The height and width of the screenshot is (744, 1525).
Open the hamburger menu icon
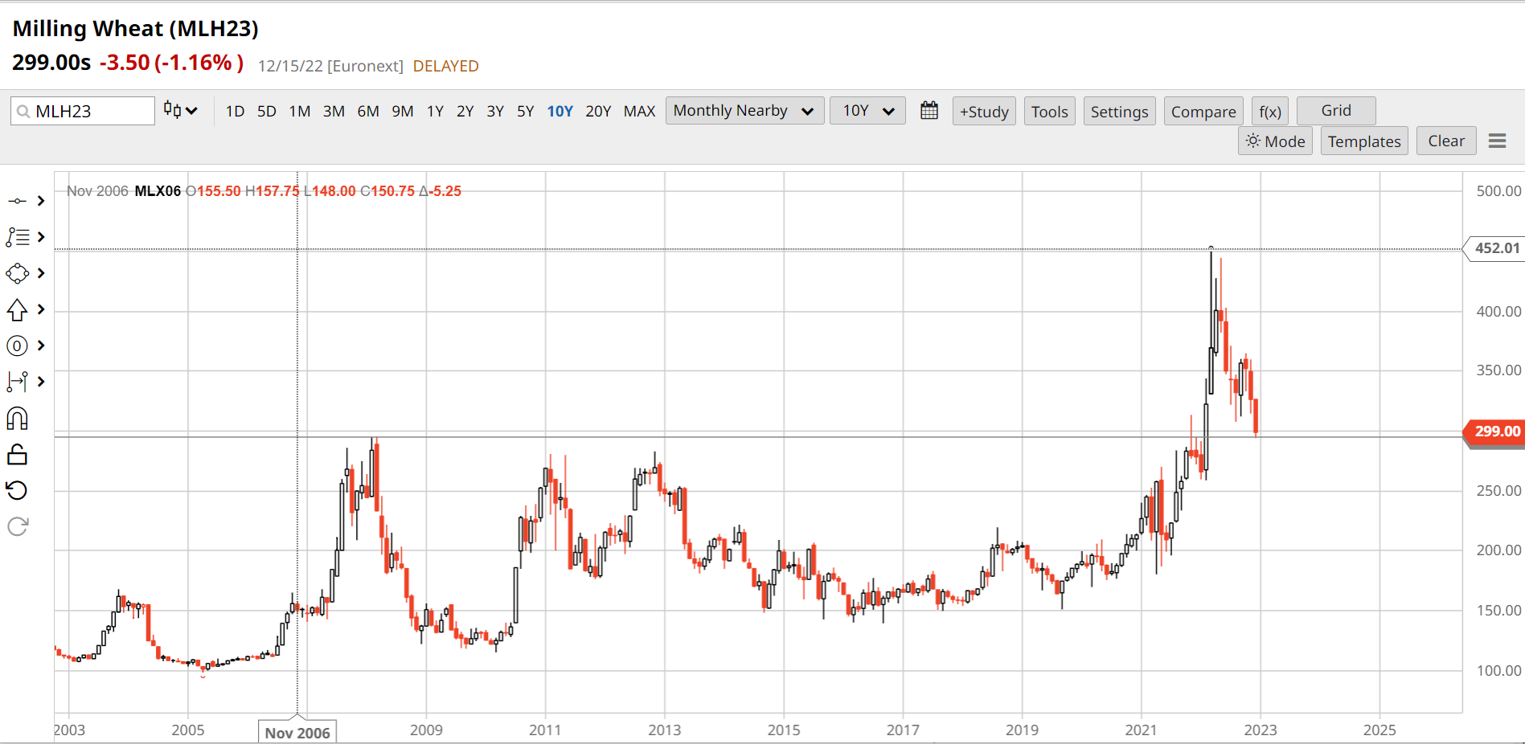coord(1496,141)
